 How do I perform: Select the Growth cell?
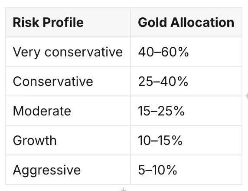pyautogui.click(x=68, y=140)
